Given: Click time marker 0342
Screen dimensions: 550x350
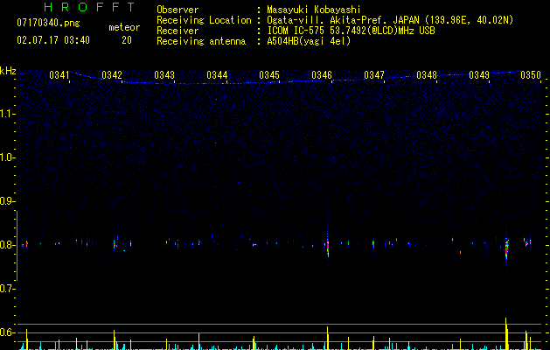Looking at the screenshot, I should [112, 75].
